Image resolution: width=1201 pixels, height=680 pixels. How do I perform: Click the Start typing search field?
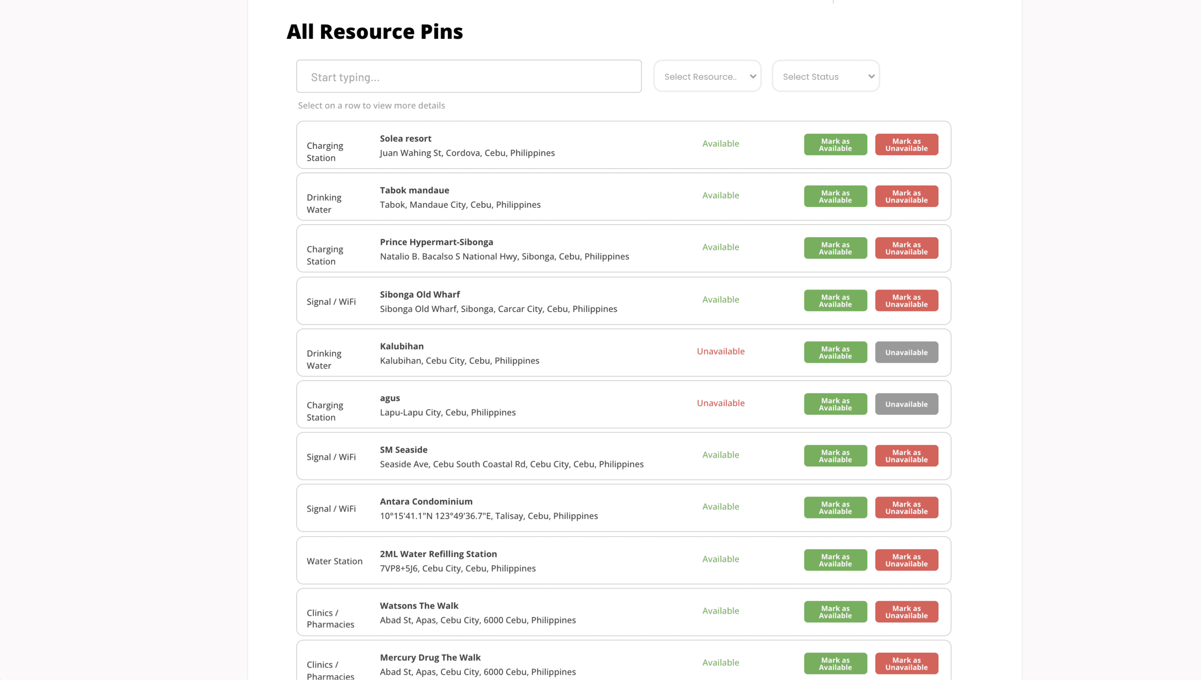pyautogui.click(x=468, y=77)
